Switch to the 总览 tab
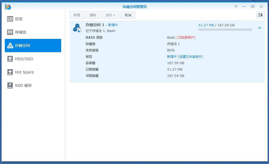 coord(19,19)
